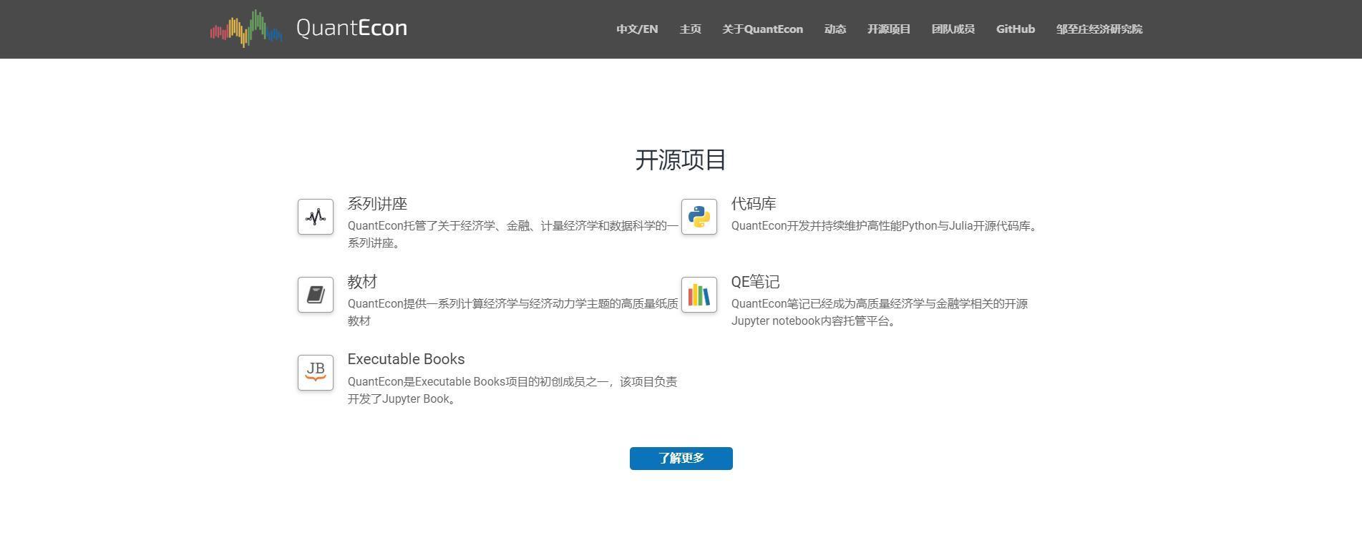Open 团队成员 page from navigation
1362x558 pixels.
[x=953, y=29]
